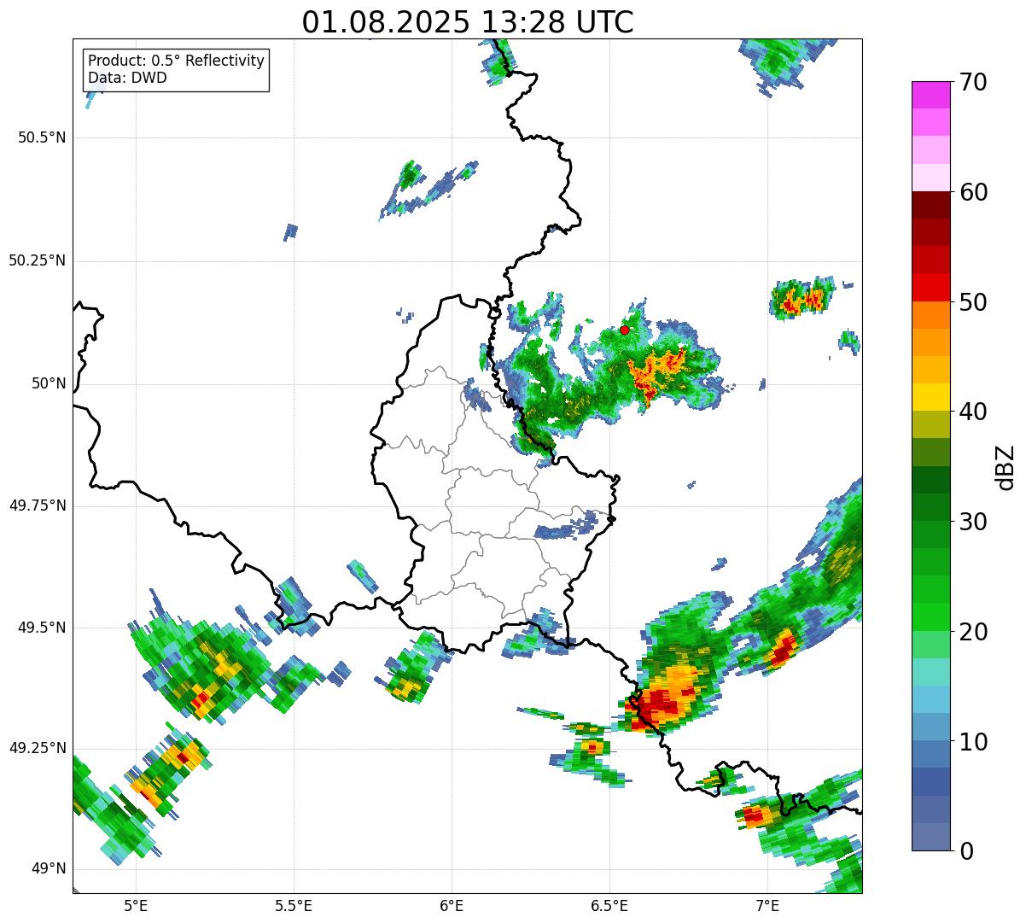Viewport: 1026px width, 923px height.
Task: Click the bright red colorbar swatch just above 50
Action: click(x=930, y=288)
